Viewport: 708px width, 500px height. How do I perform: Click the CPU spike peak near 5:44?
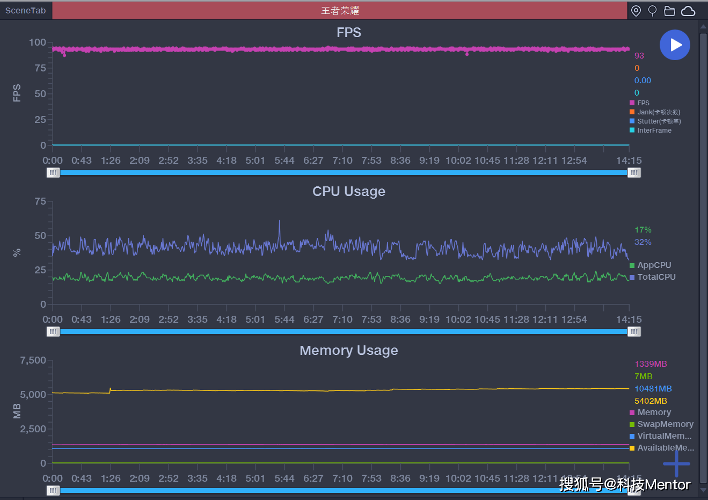[279, 221]
